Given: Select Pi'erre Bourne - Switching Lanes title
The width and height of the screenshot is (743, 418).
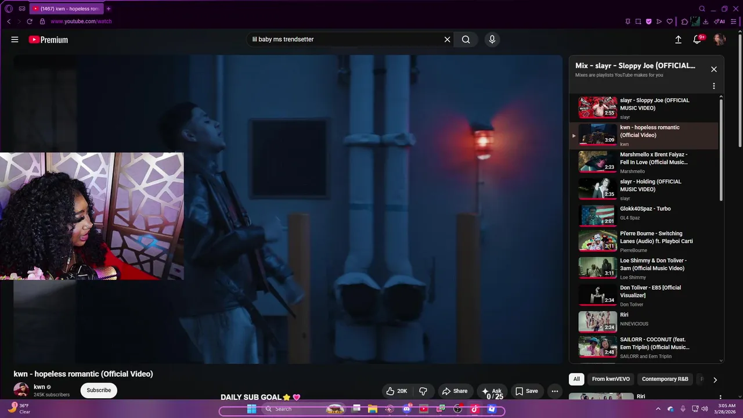Looking at the screenshot, I should pyautogui.click(x=656, y=237).
